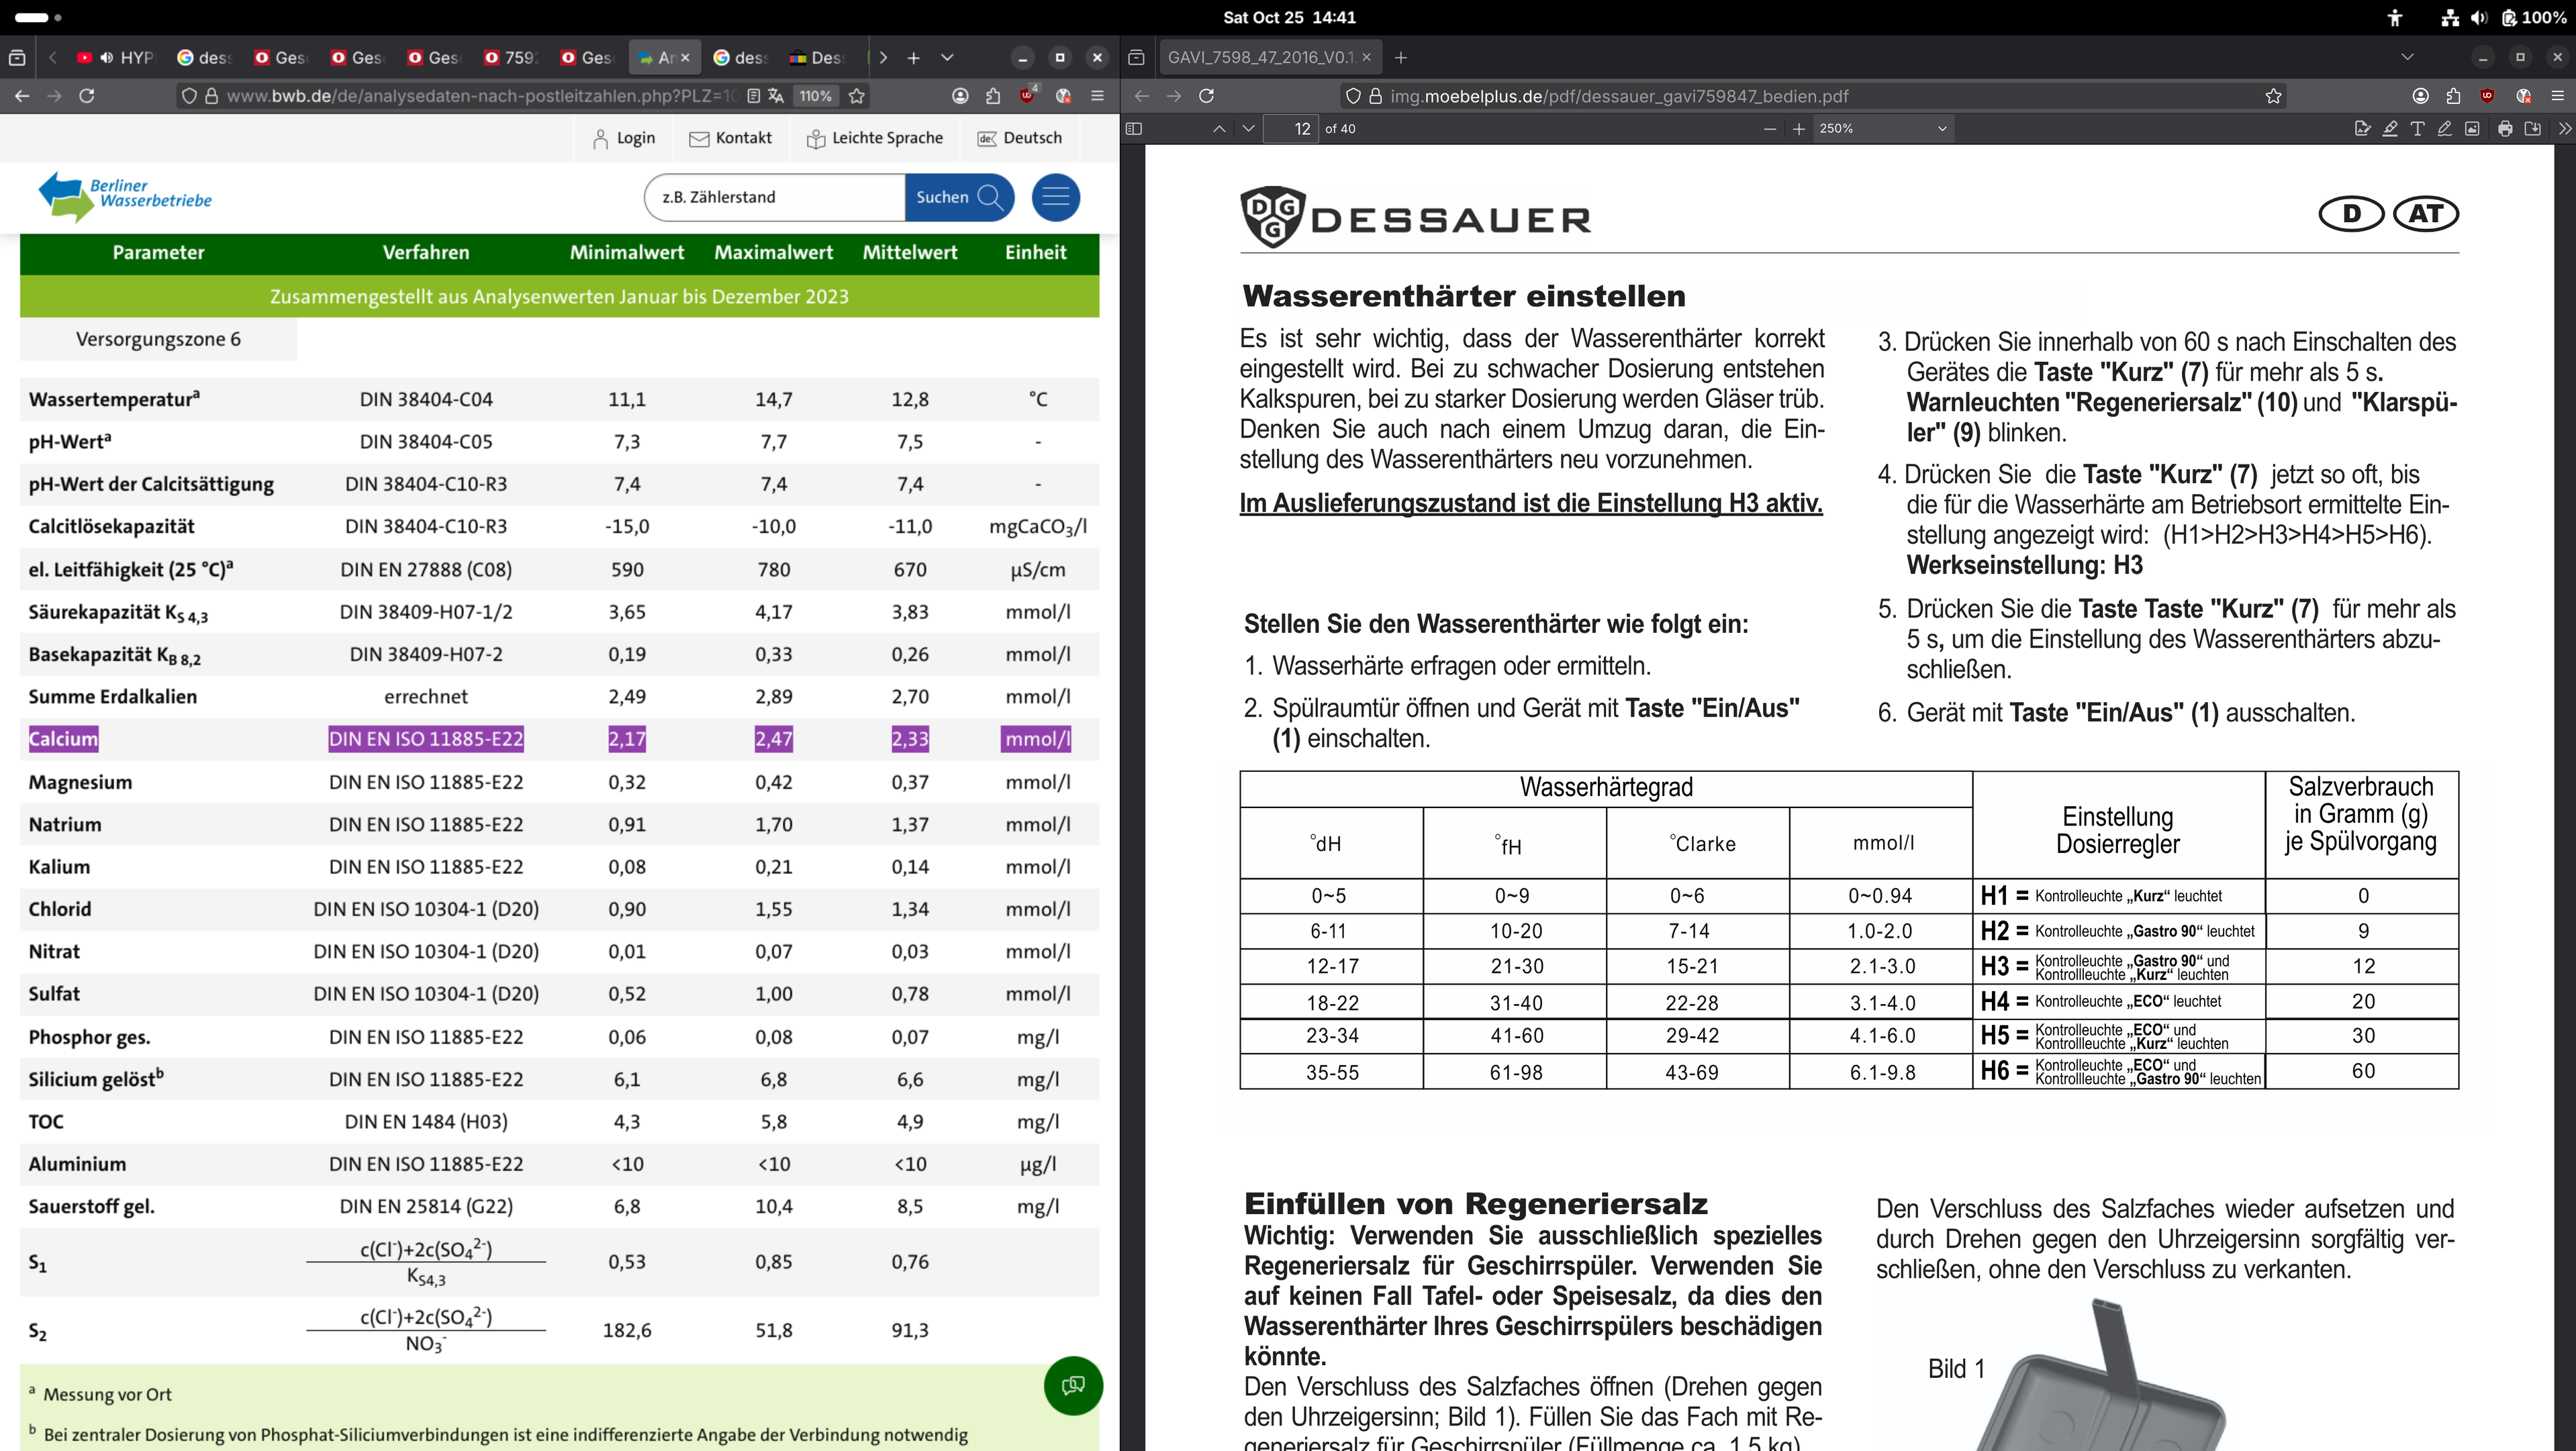Select the PDF add-text tool
This screenshot has height=1451, width=2576.
point(2417,128)
